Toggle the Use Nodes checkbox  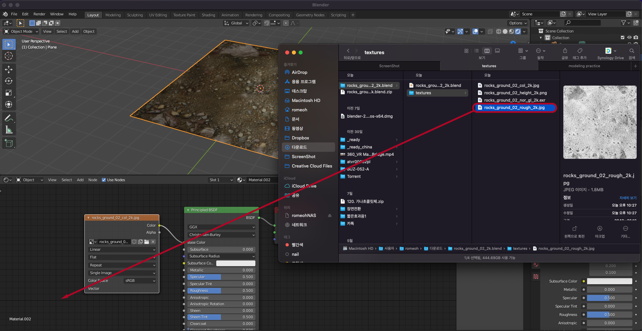click(x=104, y=180)
